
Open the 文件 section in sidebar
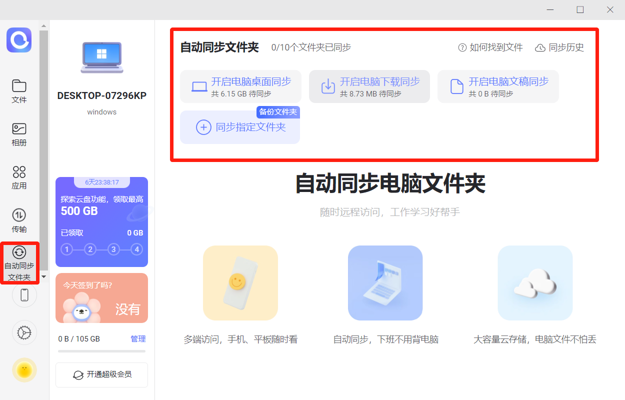pyautogui.click(x=19, y=91)
